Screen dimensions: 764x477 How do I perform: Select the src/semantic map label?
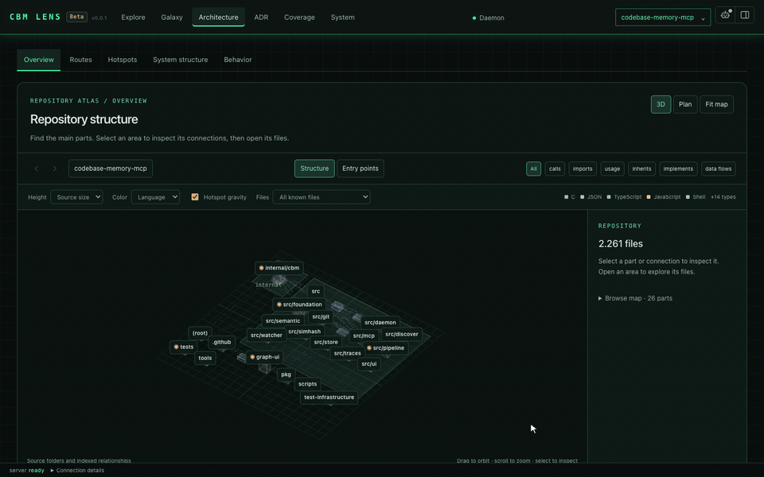[x=283, y=321]
